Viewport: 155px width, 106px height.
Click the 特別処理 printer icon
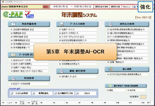[13, 78]
